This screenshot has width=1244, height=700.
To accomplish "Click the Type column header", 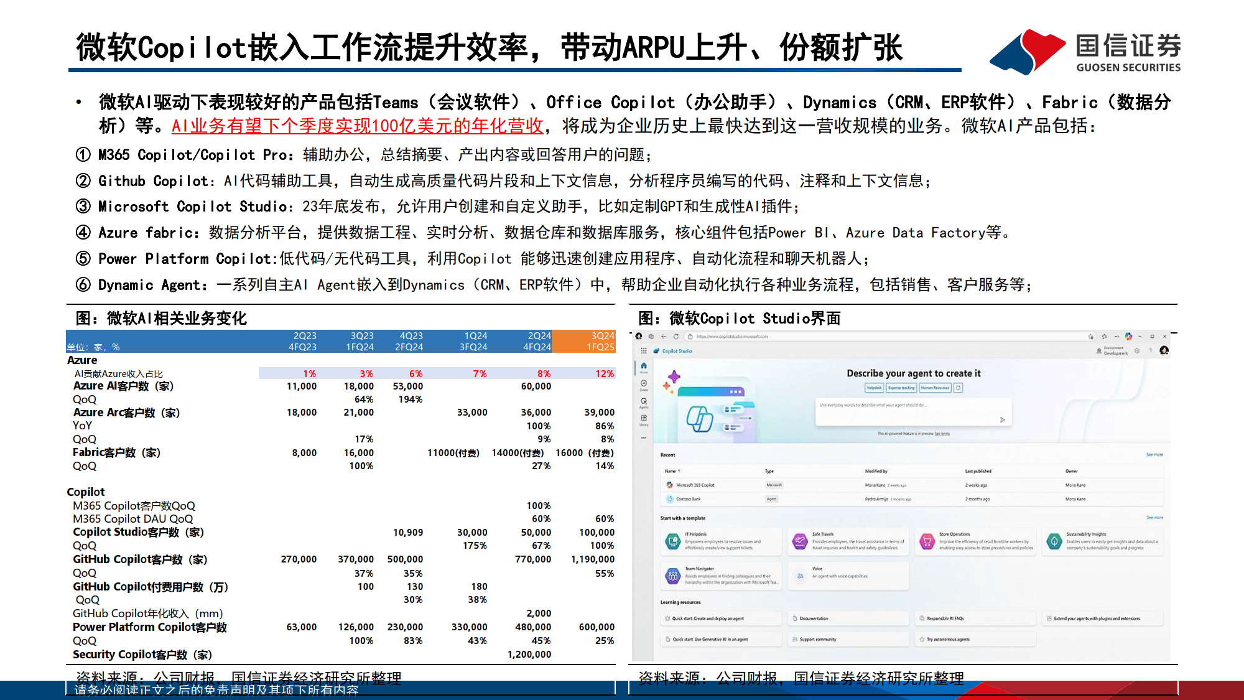I will coord(769,471).
